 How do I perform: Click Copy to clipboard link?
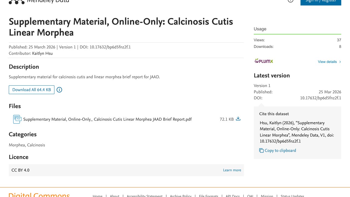(280, 150)
